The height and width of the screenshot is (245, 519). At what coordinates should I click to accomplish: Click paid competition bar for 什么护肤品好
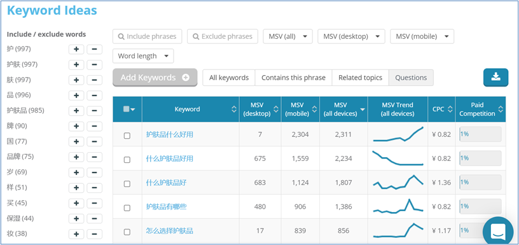tap(480, 183)
